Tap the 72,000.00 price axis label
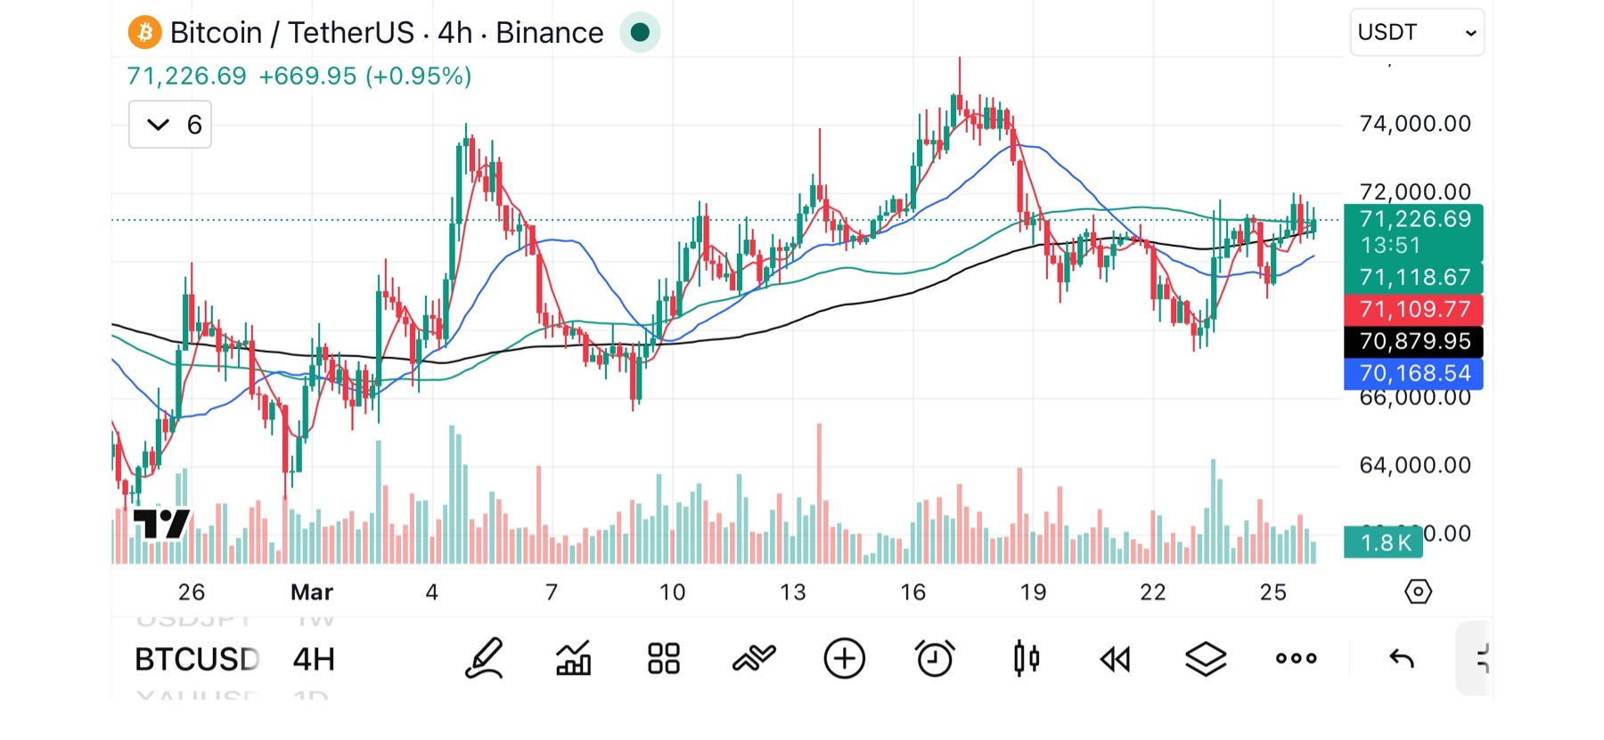The width and height of the screenshot is (1604, 740). tap(1415, 191)
